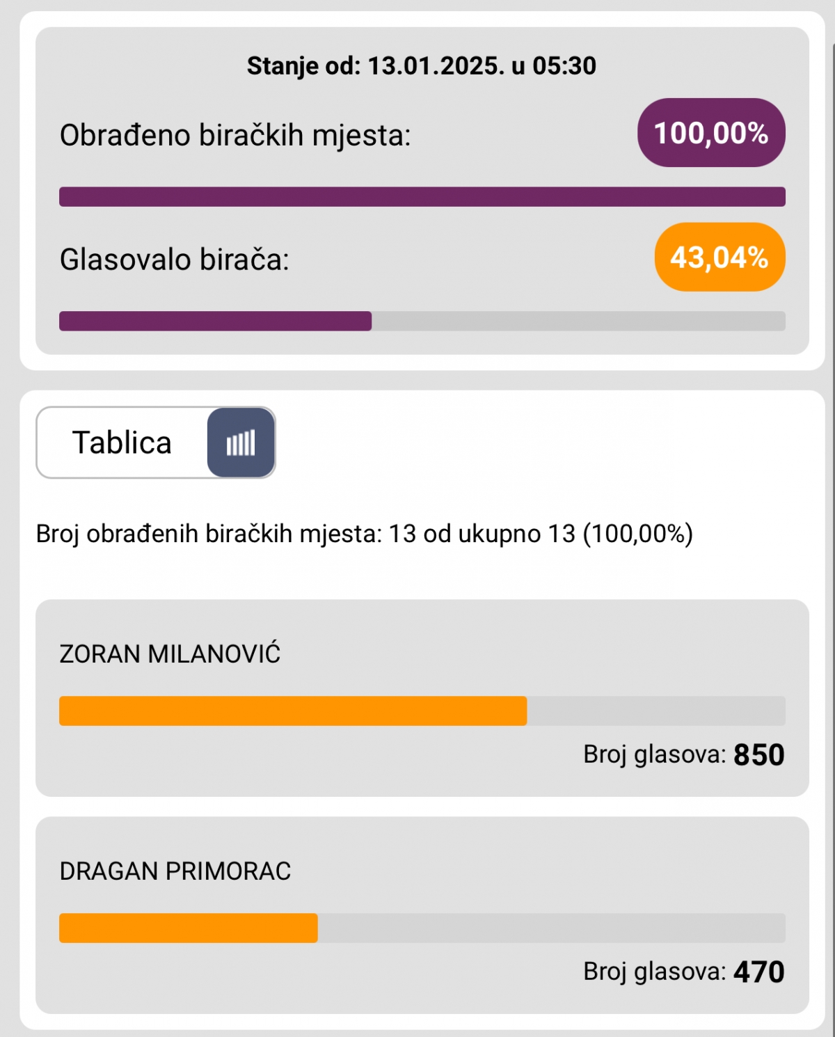Click the unfilled part of Primorac's bar
This screenshot has width=835, height=1037.
tap(551, 928)
